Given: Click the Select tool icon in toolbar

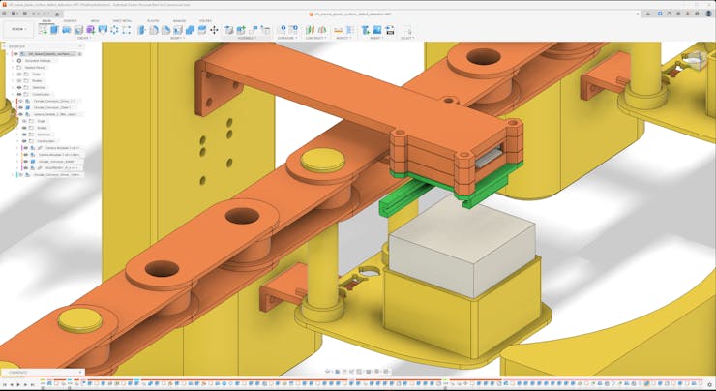Looking at the screenshot, I should click(x=406, y=30).
